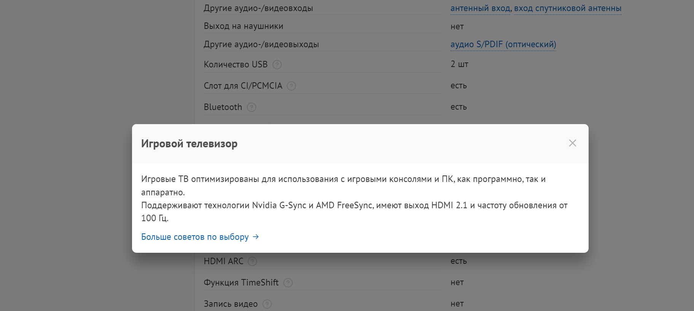Follow the вход спутниковой антенны link
694x311 pixels.
coord(568,8)
